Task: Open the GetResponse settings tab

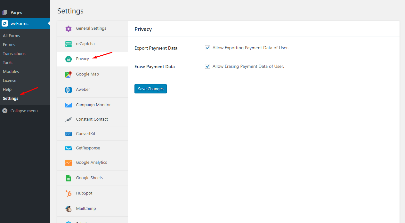Action: (x=93, y=148)
